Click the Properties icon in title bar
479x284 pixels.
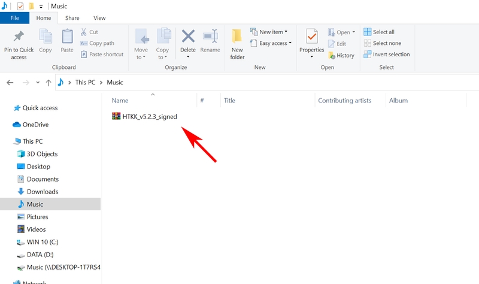coord(20,6)
